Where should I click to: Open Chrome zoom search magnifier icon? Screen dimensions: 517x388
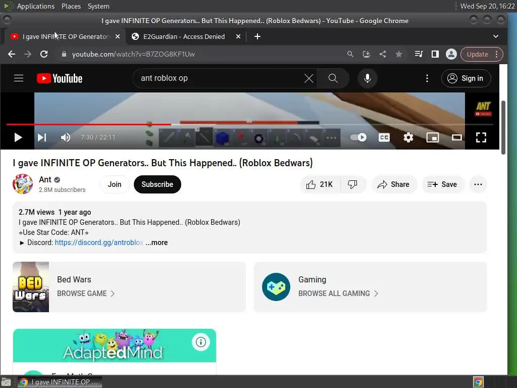point(350,54)
